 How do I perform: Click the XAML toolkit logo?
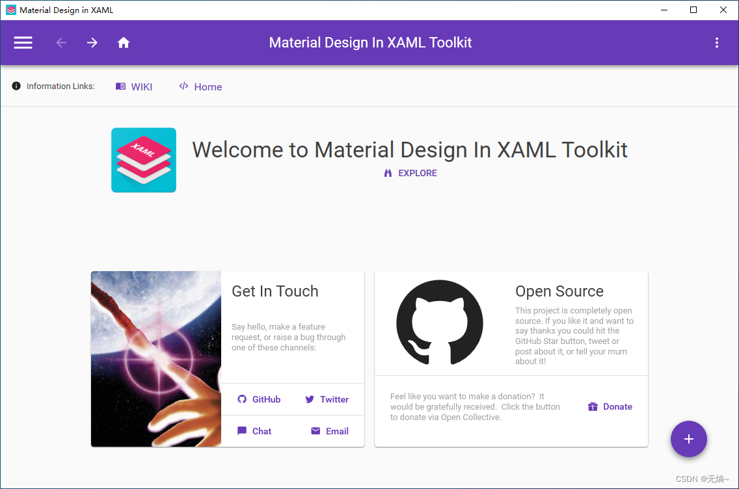click(143, 159)
